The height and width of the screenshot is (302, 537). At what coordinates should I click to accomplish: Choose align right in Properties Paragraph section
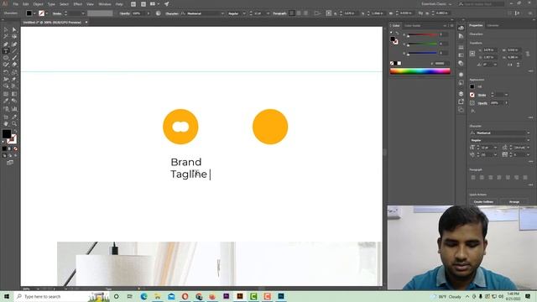point(490,177)
